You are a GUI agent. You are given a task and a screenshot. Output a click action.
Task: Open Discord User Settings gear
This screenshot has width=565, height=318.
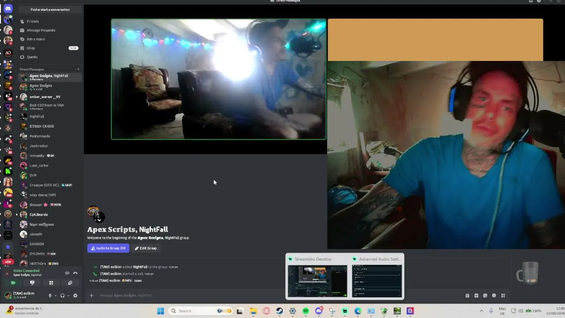point(75,295)
